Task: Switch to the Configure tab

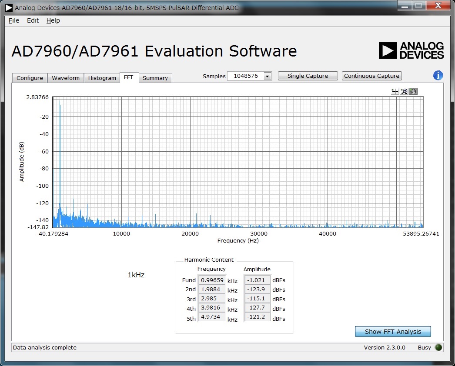Action: (x=30, y=78)
